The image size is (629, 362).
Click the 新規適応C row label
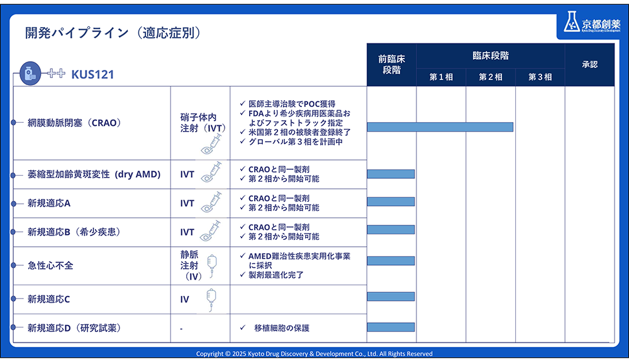pyautogui.click(x=48, y=300)
